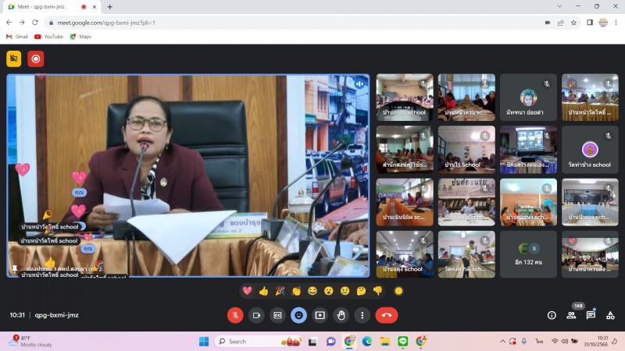Image resolution: width=625 pixels, height=351 pixels.
Task: Toggle the camera on or off
Action: pos(255,315)
